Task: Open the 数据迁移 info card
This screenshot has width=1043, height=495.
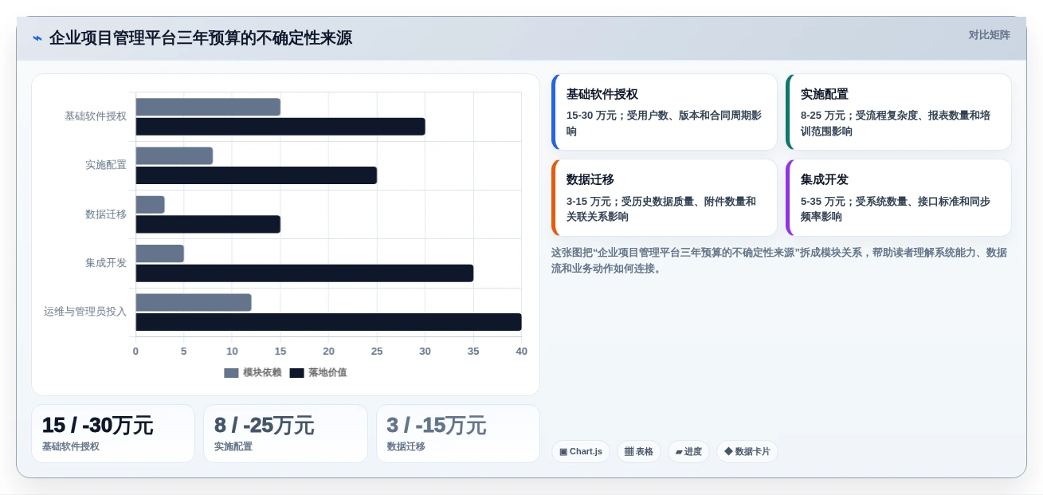Action: point(664,198)
